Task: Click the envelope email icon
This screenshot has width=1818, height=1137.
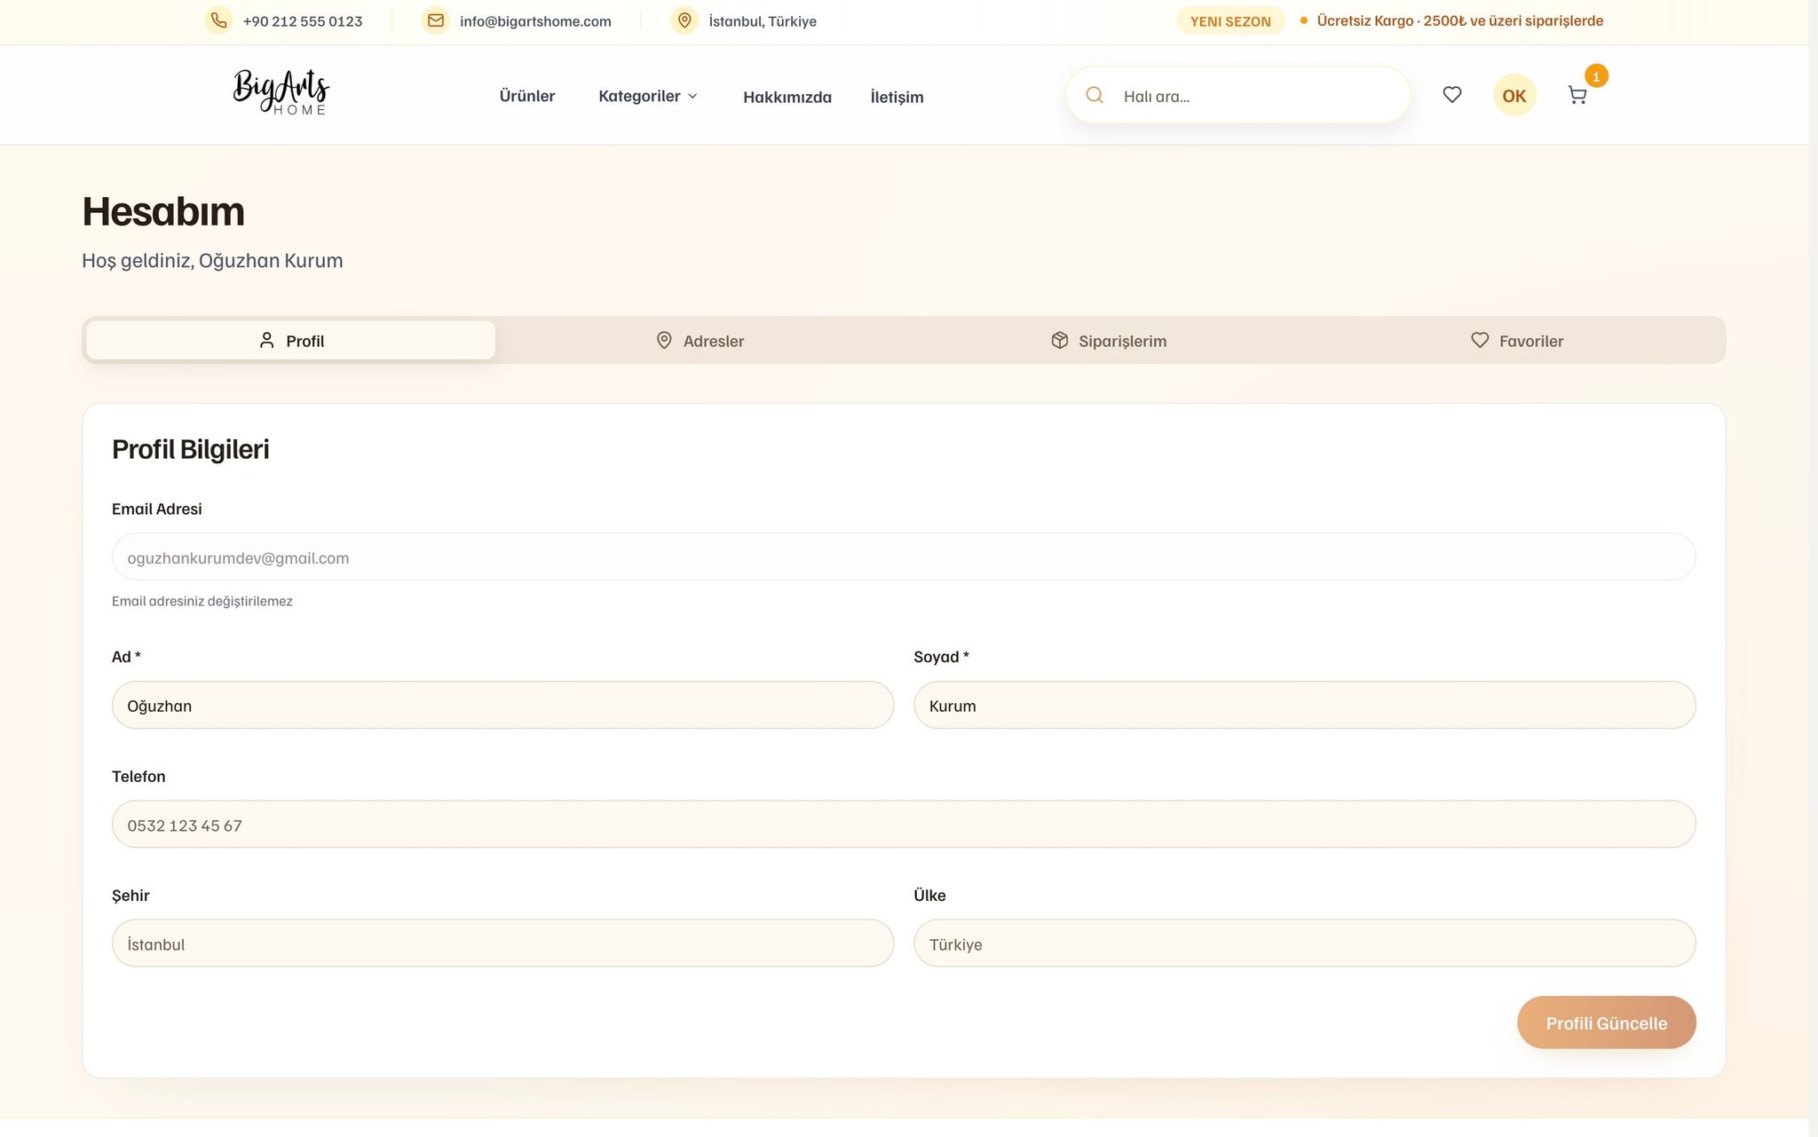Action: 435,20
